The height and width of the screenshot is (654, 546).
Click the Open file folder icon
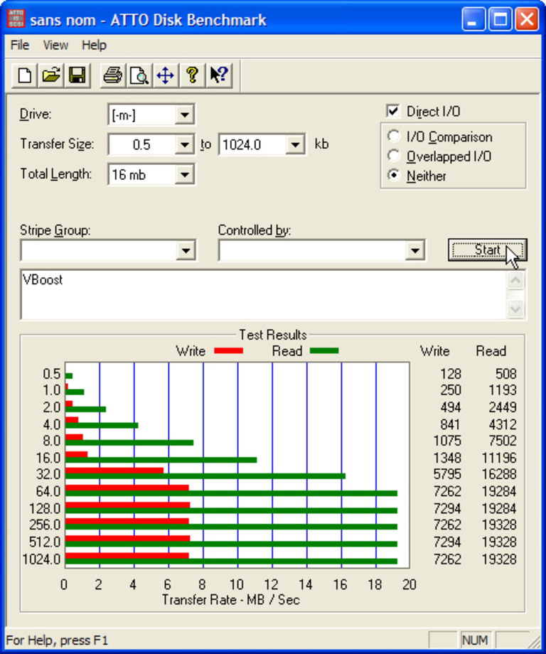pyautogui.click(x=51, y=76)
